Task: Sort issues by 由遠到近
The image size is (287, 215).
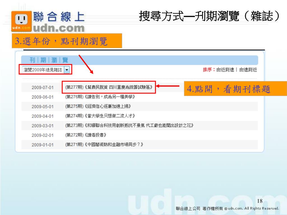Action: (248, 70)
